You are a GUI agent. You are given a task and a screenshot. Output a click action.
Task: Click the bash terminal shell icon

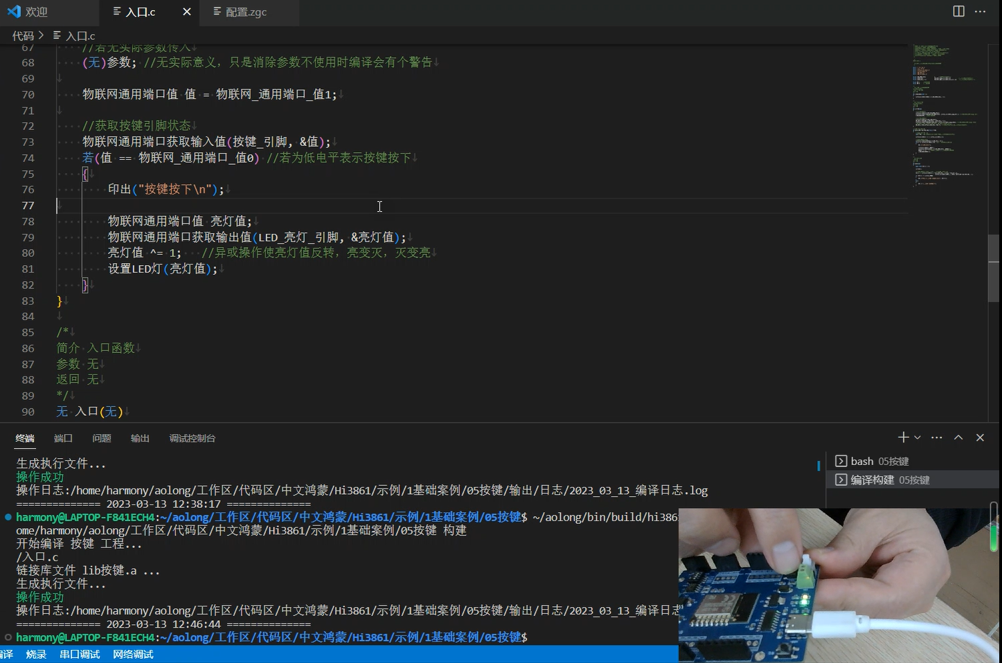[841, 460]
